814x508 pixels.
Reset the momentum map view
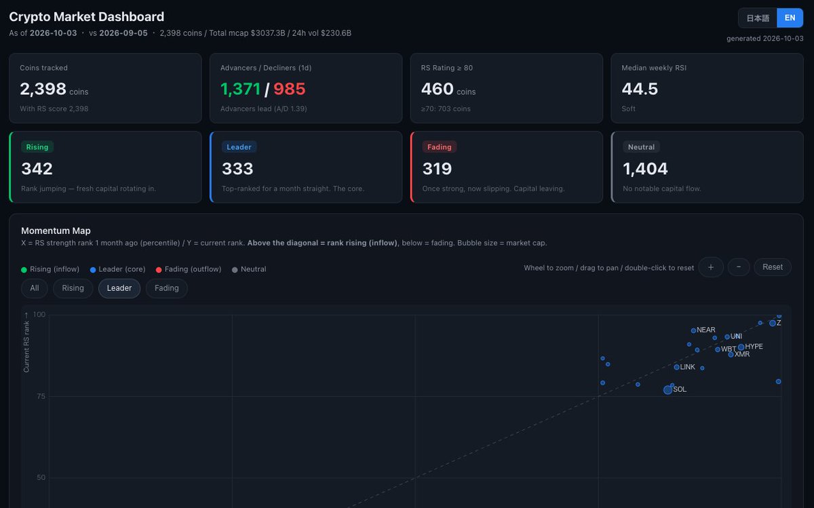(773, 267)
